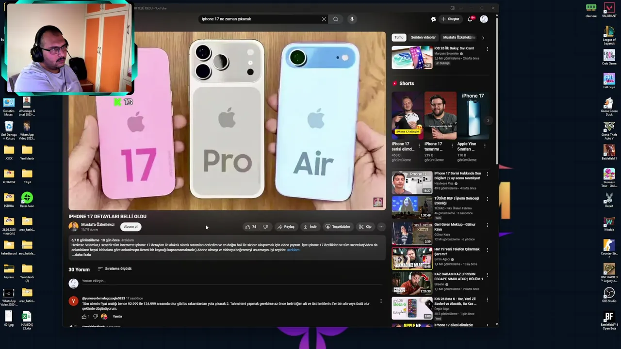Viewport: 621px width, 349px height.
Task: Open iPhone 17 Serisi Hakkında Son Bilgiler video
Action: (412, 183)
